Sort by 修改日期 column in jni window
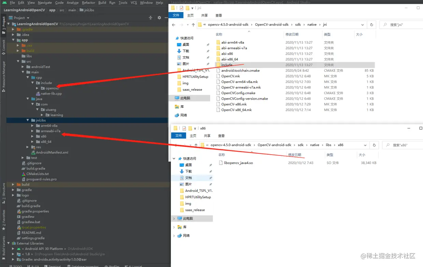 292,34
